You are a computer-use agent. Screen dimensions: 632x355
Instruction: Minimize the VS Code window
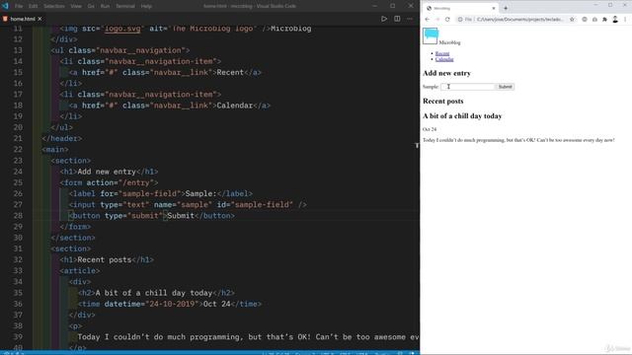374,6
